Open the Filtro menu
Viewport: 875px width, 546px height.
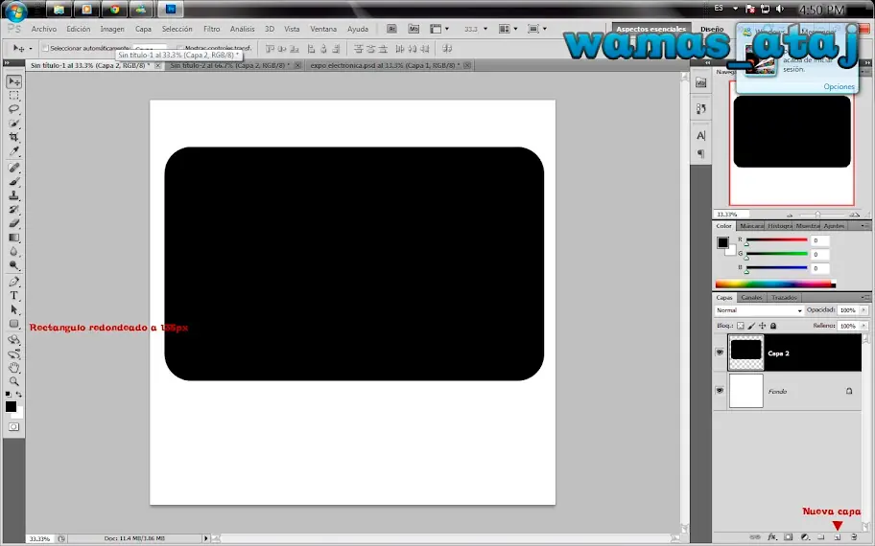pos(211,29)
